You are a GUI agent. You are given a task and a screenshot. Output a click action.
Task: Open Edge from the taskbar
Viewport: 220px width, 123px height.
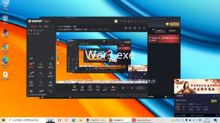tap(74, 120)
